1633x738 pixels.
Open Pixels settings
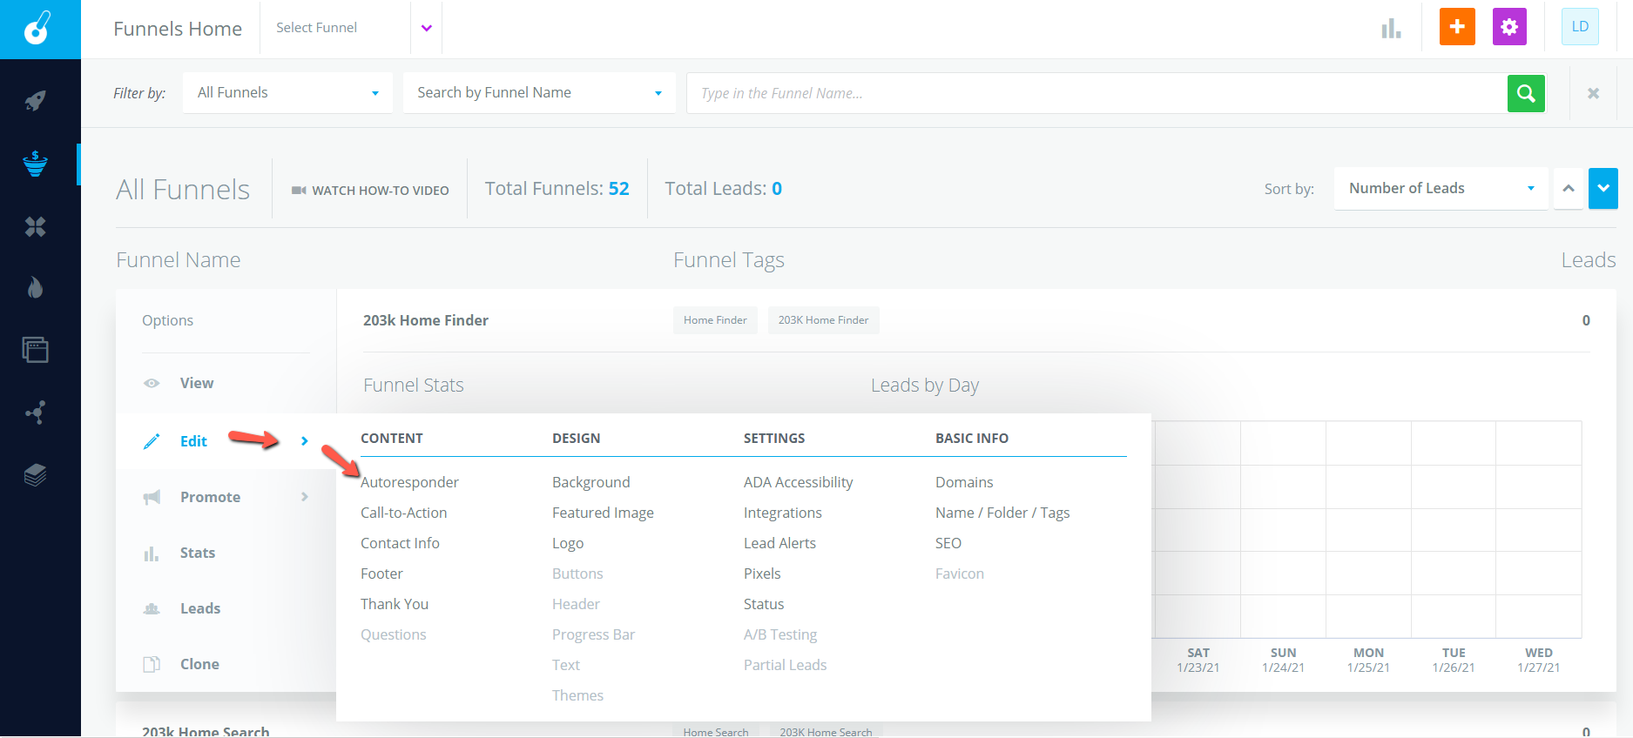coord(762,574)
